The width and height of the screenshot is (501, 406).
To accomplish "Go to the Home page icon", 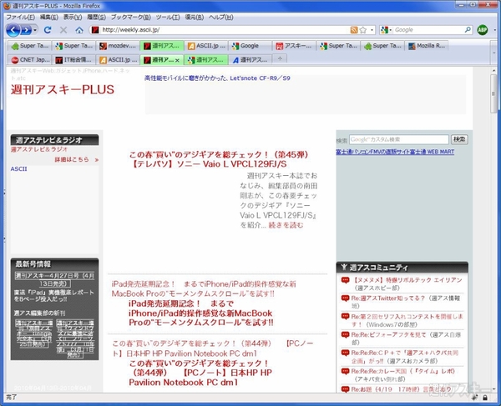I will click(x=79, y=30).
